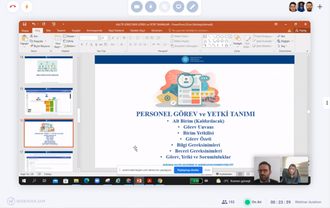Click the red hang-up phone icon
This screenshot has height=208, width=330.
[x=13, y=7]
